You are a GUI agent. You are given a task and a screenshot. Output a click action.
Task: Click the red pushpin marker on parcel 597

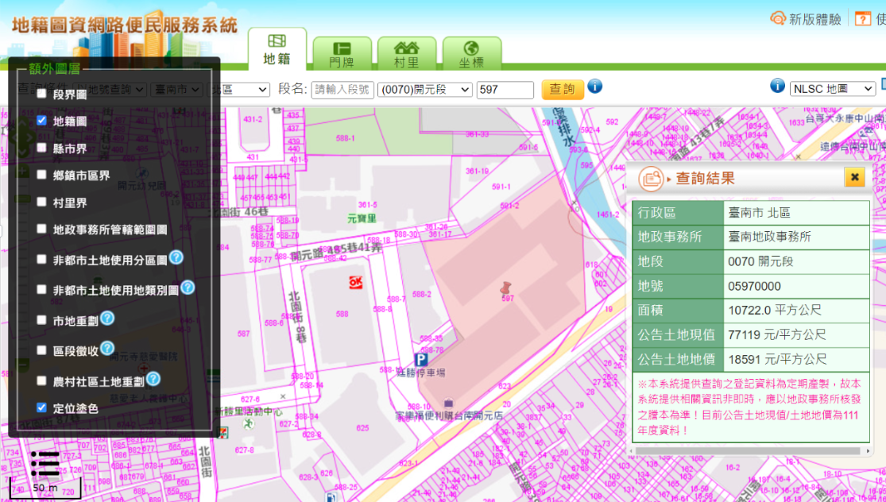click(x=505, y=288)
